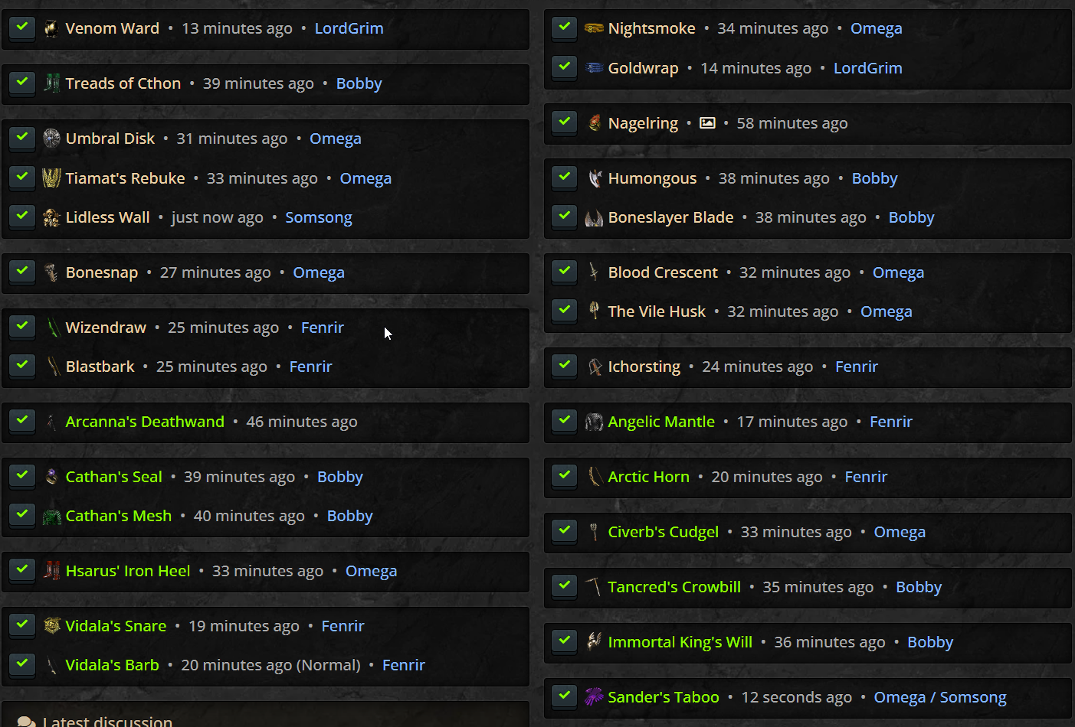Toggle the Immortal King's Will checkbox
The width and height of the screenshot is (1075, 727).
[x=565, y=641]
